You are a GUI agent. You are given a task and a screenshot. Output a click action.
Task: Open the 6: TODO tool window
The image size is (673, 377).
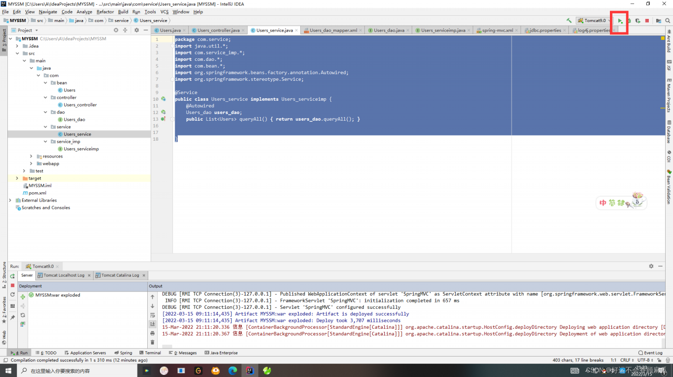coord(46,353)
